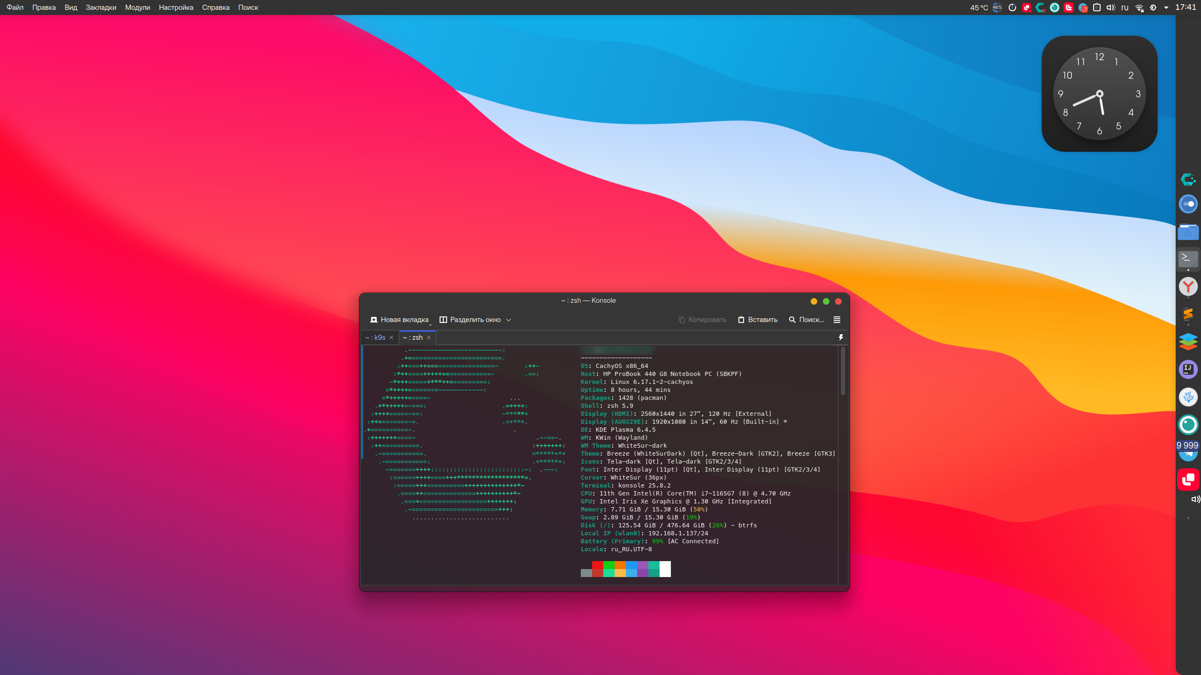Expand the Разделить окно dropdown arrow
The image size is (1201, 675).
click(x=509, y=320)
